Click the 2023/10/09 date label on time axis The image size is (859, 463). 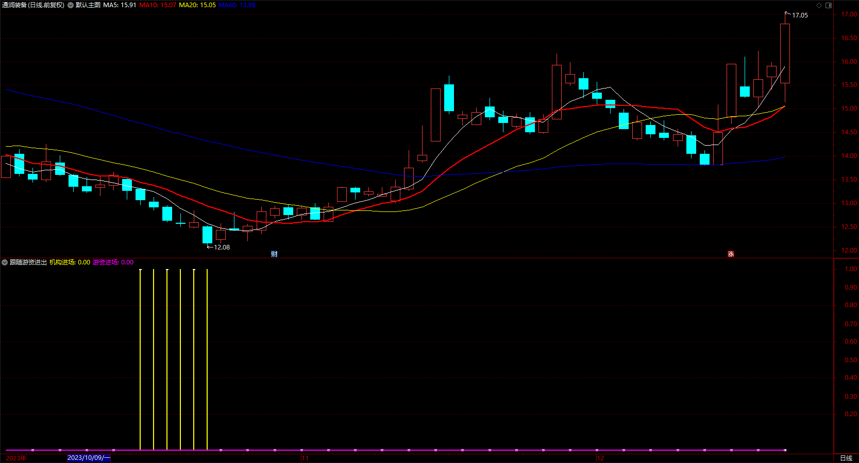tap(89, 458)
